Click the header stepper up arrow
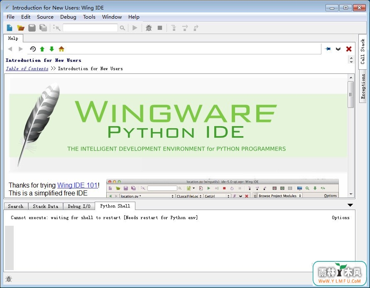The width and height of the screenshot is (370, 288). pyautogui.click(x=351, y=58)
